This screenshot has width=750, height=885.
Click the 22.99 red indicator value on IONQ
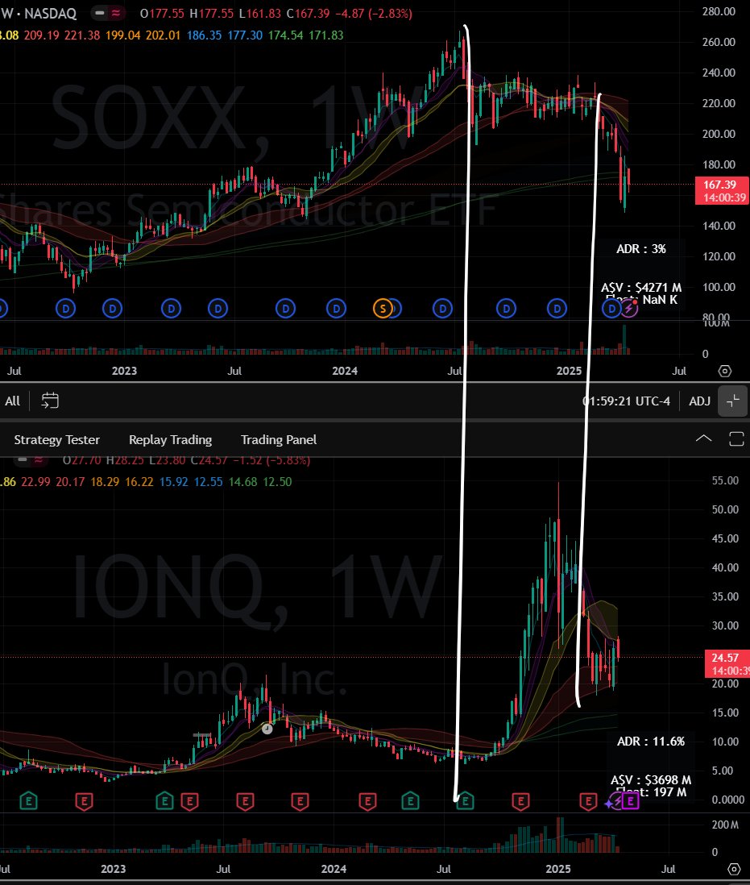35,482
